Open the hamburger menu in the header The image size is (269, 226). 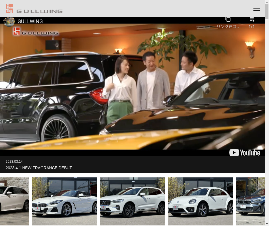(x=256, y=9)
